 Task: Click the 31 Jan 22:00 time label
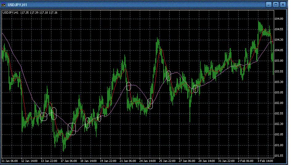pyautogui.click(x=226, y=161)
